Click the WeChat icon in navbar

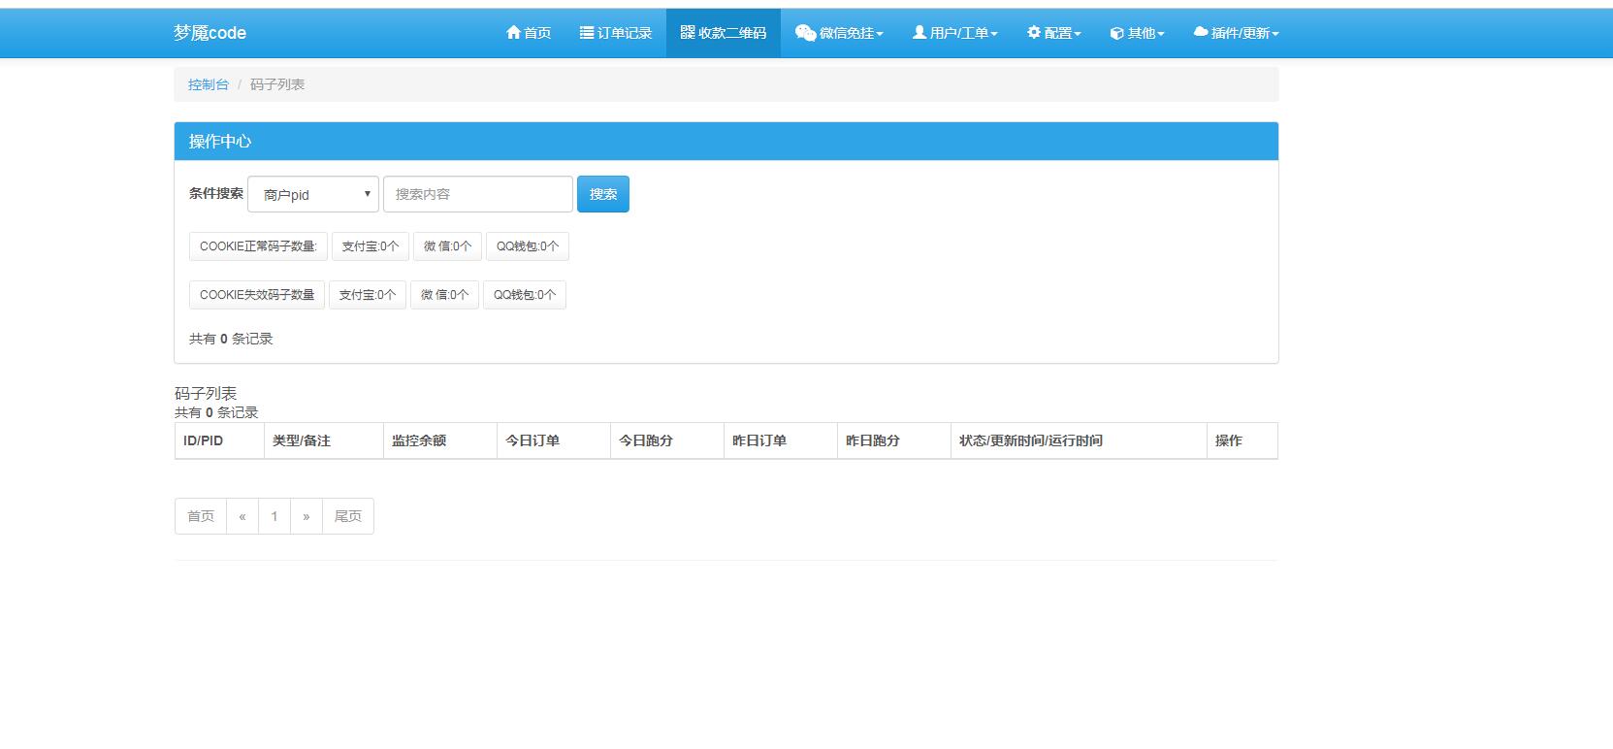(805, 33)
